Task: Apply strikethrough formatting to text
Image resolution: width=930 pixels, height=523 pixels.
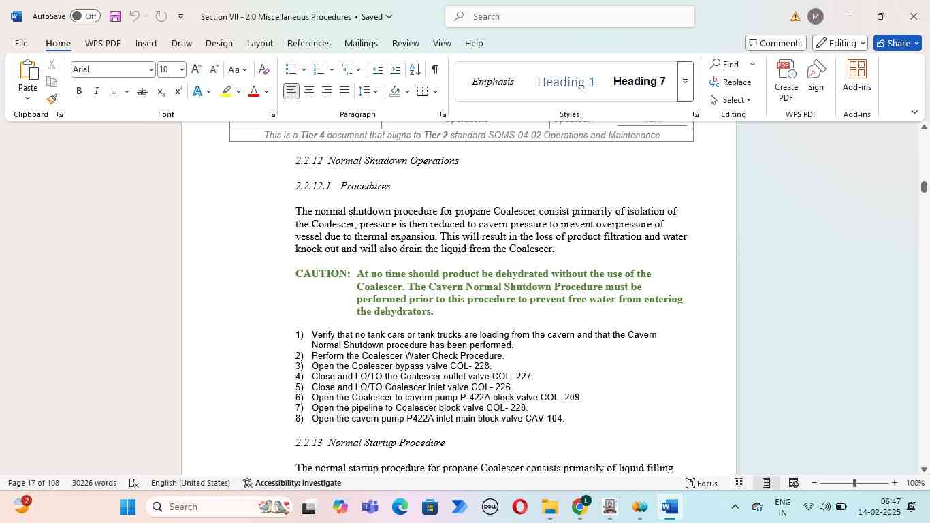Action: point(142,91)
